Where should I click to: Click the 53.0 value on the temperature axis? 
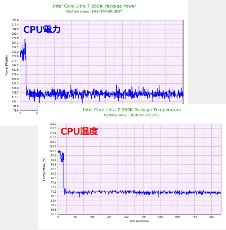coord(53,214)
